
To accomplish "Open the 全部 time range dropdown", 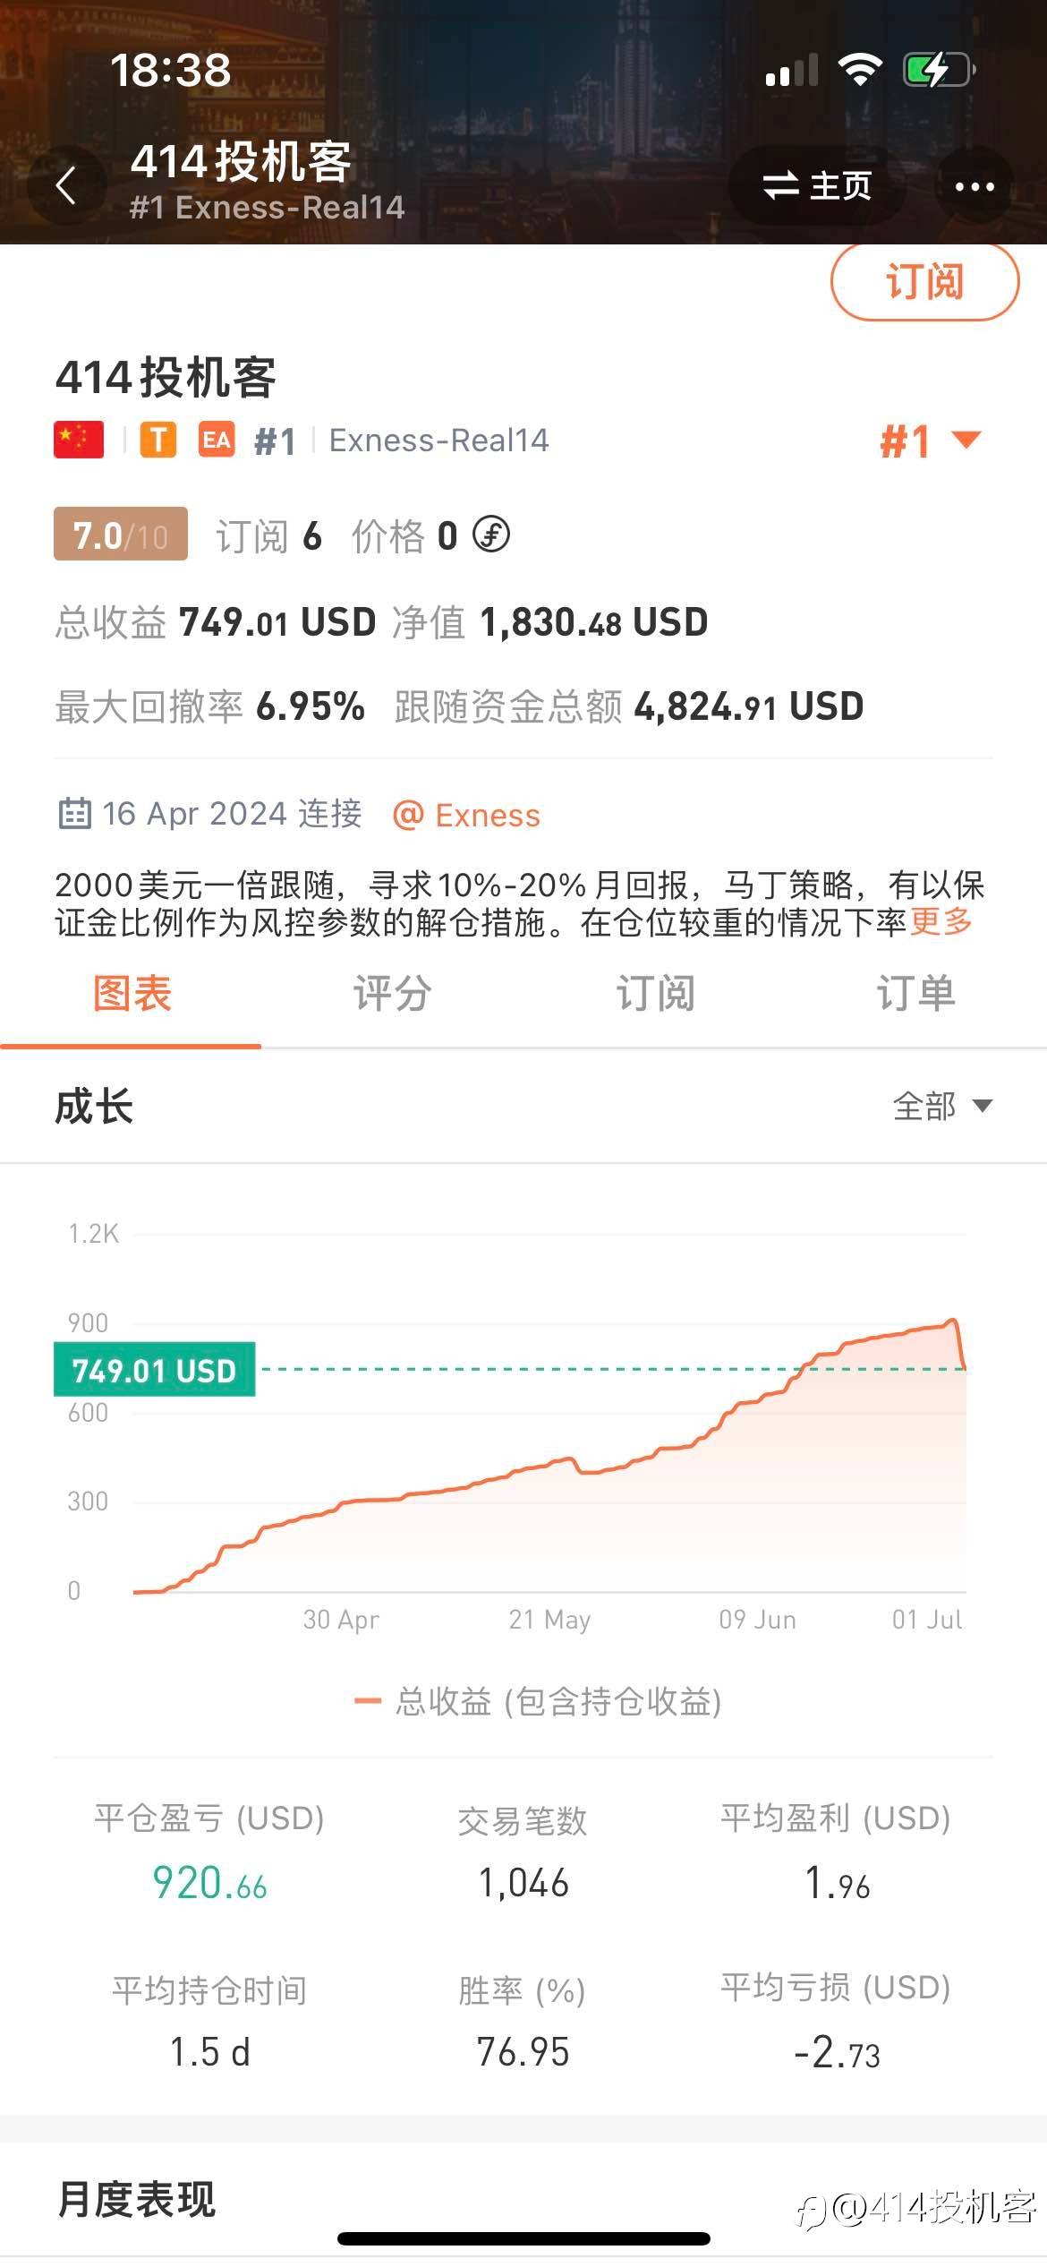I will (x=941, y=1106).
